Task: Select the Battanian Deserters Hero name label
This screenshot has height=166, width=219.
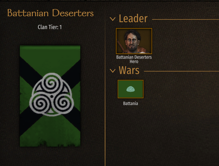Action: point(134,59)
